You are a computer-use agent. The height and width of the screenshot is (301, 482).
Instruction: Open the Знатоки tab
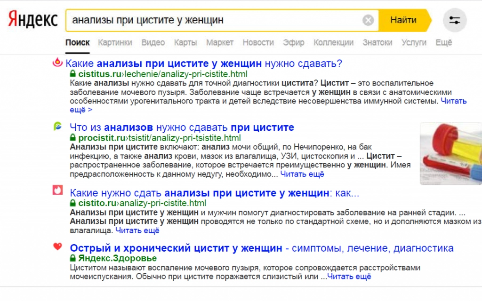[x=378, y=42]
